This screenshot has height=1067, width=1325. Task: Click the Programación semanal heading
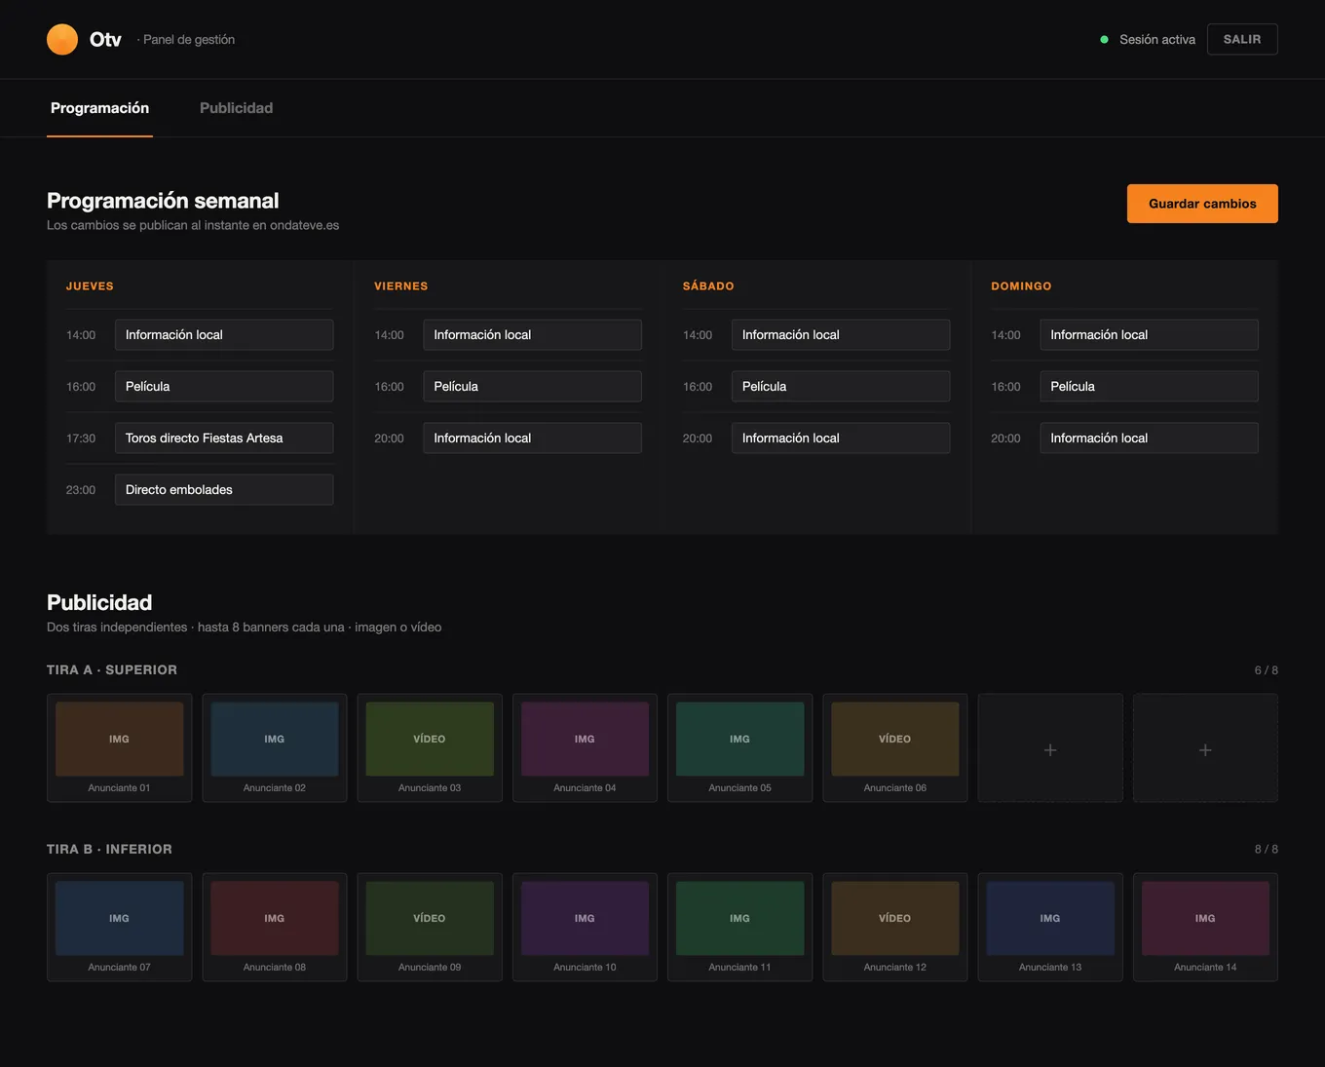[x=163, y=201]
